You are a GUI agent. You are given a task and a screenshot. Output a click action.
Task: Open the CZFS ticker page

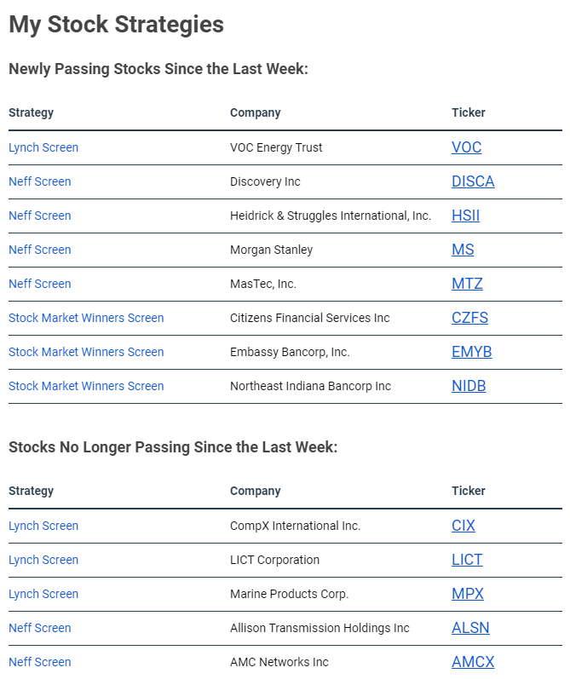tap(469, 318)
